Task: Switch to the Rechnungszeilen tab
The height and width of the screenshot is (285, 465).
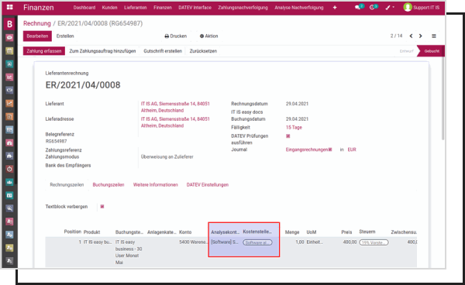Action: coord(67,184)
